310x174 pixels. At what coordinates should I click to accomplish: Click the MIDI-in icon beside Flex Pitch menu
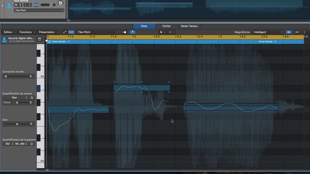click(x=124, y=32)
